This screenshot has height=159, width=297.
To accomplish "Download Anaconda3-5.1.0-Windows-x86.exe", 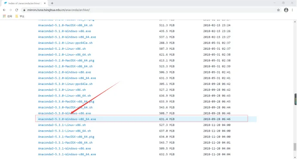I will (x=64, y=31).
